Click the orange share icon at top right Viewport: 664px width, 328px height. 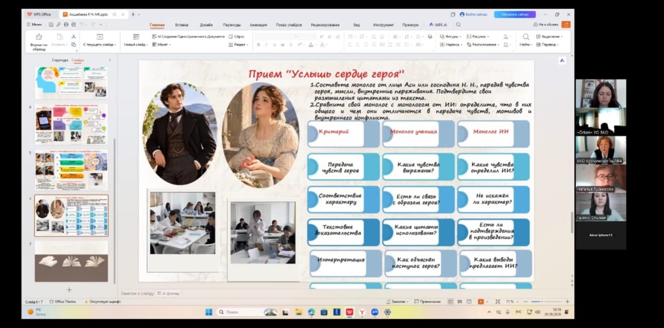coord(566,24)
